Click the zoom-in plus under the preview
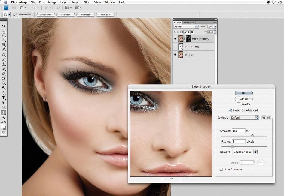The height and width of the screenshot is (196, 284). coord(180,179)
